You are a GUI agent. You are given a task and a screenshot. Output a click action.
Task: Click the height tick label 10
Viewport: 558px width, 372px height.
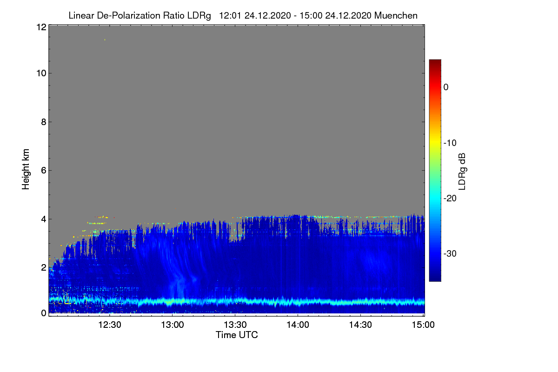pyautogui.click(x=40, y=73)
